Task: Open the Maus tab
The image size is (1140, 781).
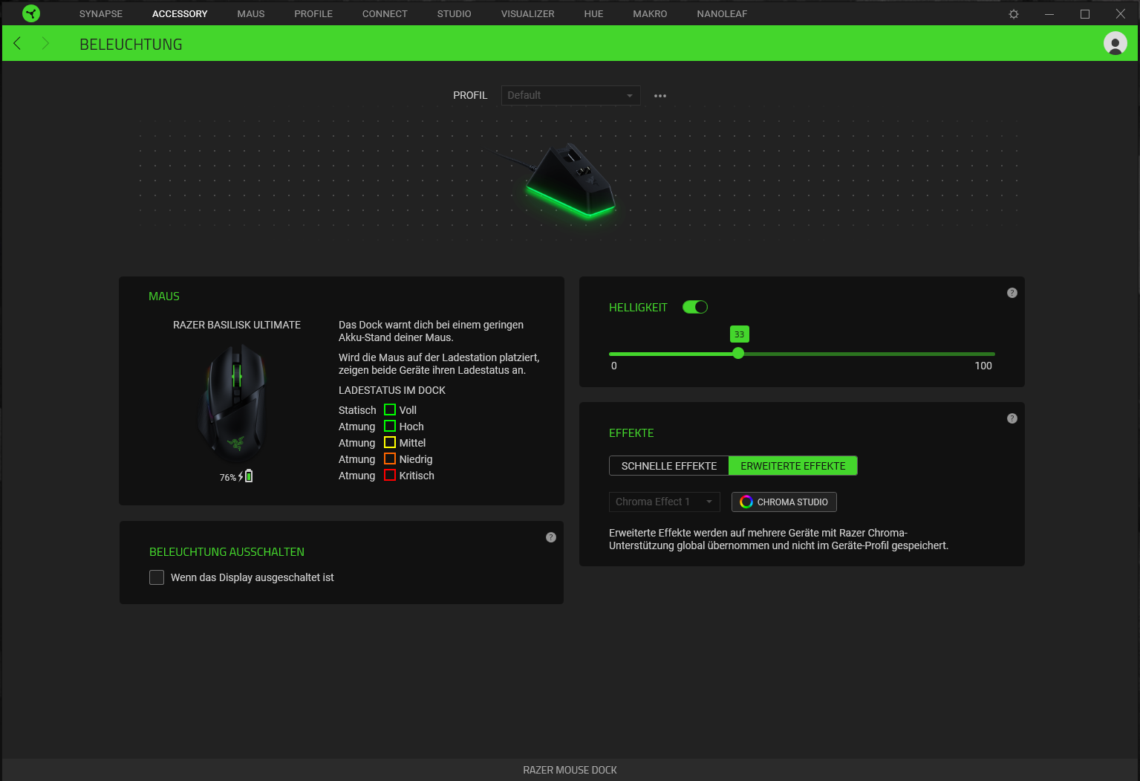Action: [251, 13]
